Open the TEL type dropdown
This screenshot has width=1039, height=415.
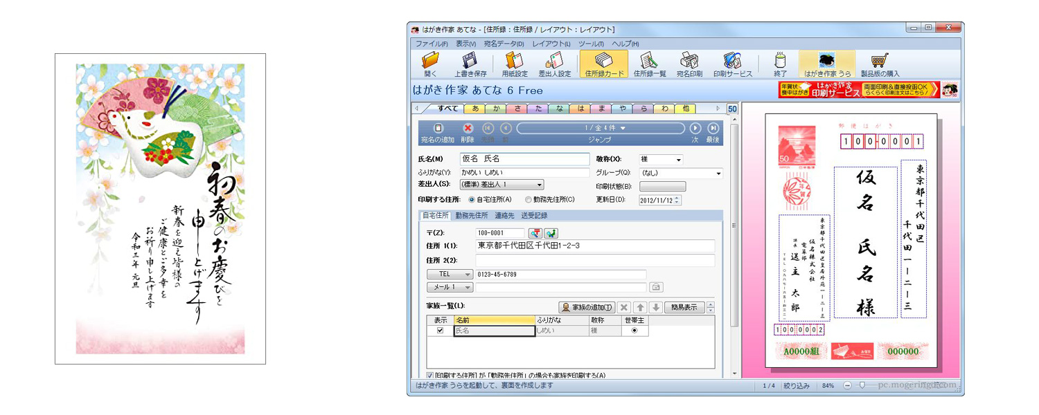pos(450,274)
